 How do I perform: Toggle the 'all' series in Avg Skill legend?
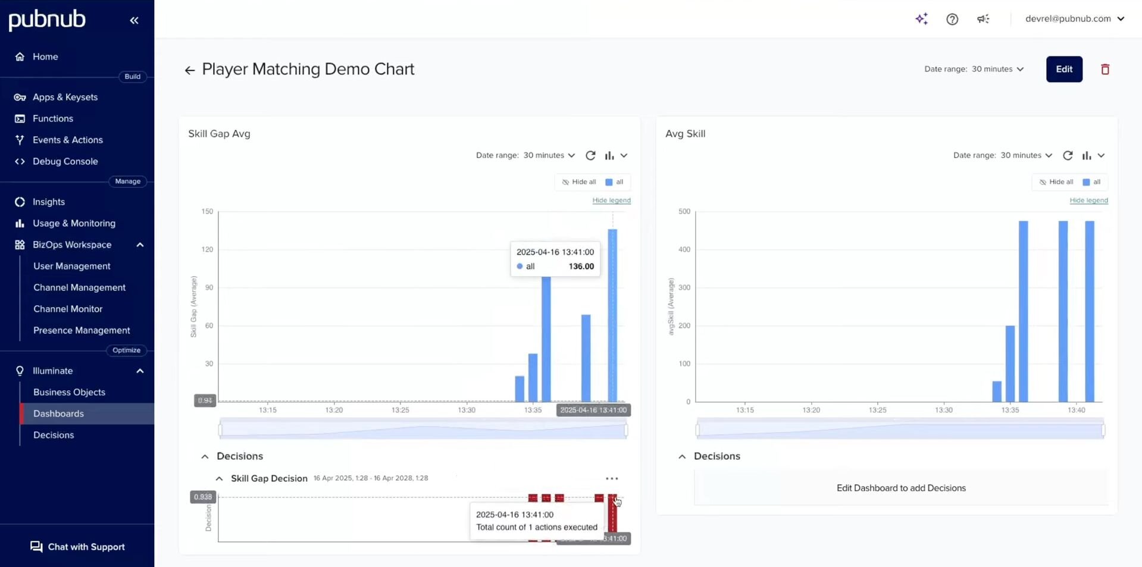coord(1092,182)
